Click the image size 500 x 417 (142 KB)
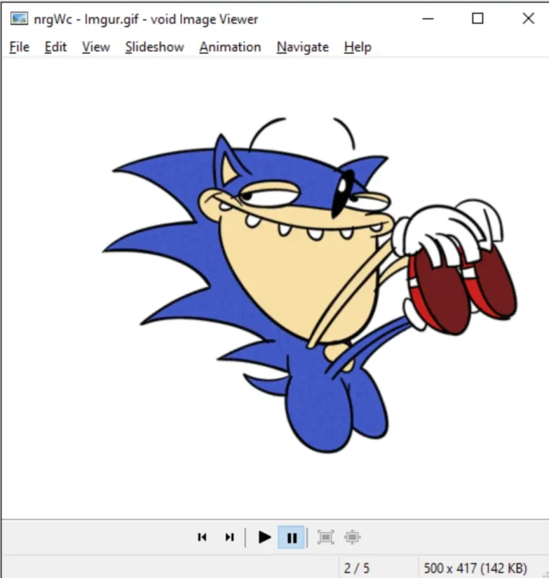 click(475, 568)
